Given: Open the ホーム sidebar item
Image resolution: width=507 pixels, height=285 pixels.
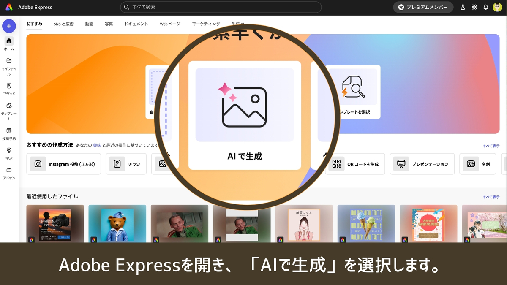Looking at the screenshot, I should point(9,44).
